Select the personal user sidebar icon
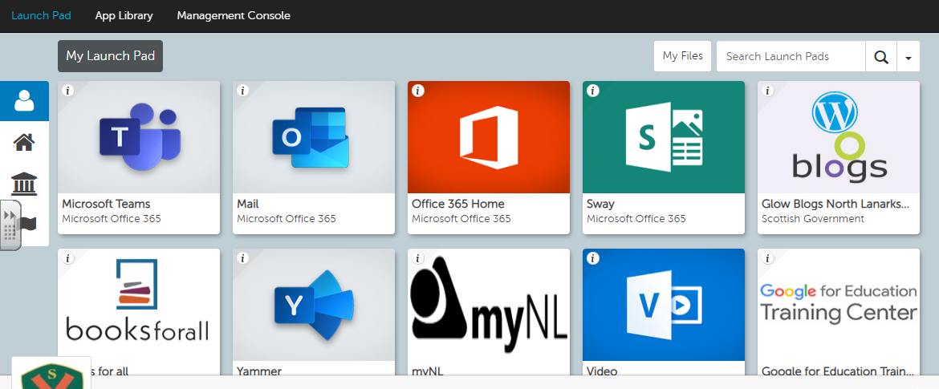 pyautogui.click(x=24, y=101)
